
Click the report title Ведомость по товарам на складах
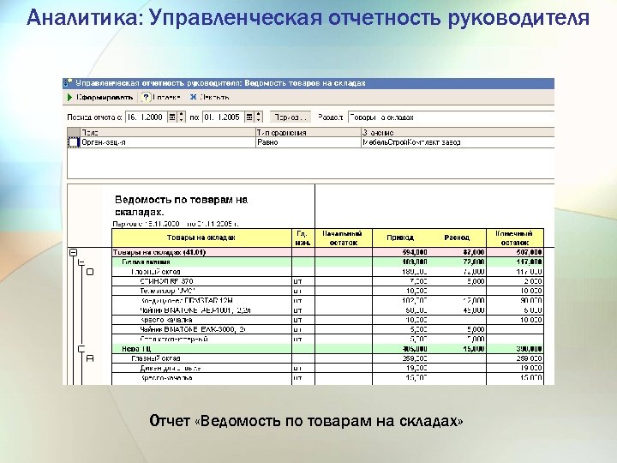pyautogui.click(x=181, y=206)
